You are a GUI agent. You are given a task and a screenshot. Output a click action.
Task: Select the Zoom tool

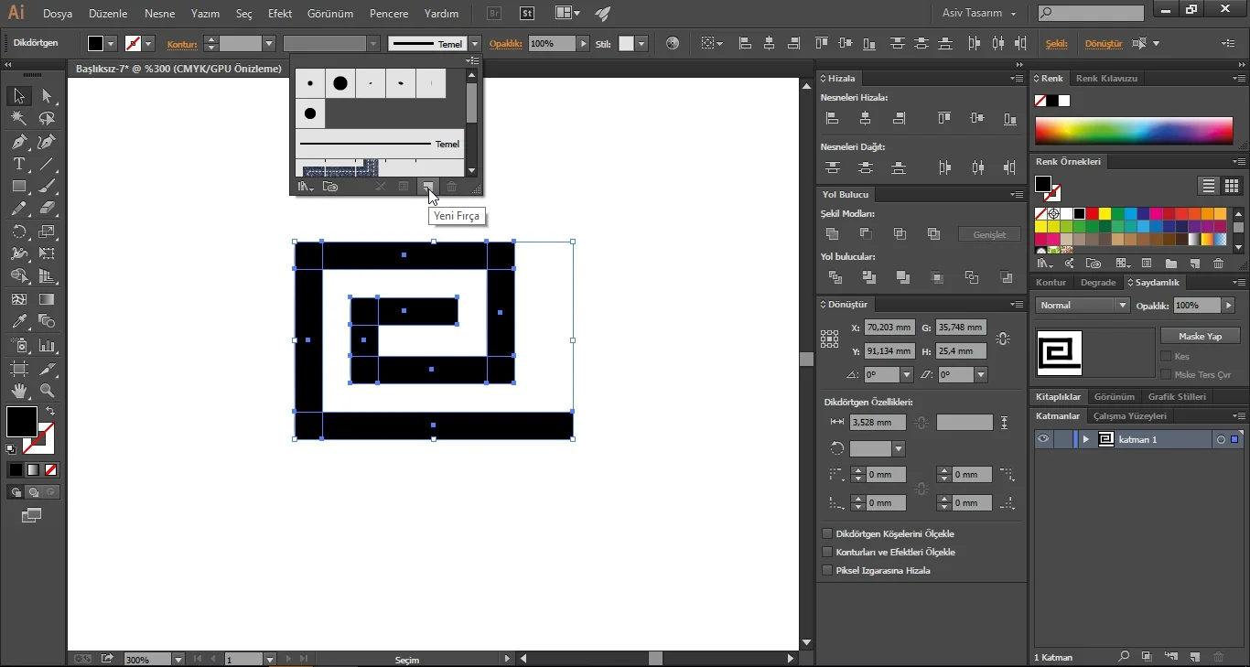47,391
